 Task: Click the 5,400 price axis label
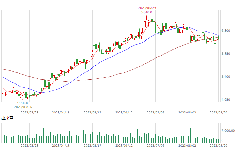click(226, 77)
